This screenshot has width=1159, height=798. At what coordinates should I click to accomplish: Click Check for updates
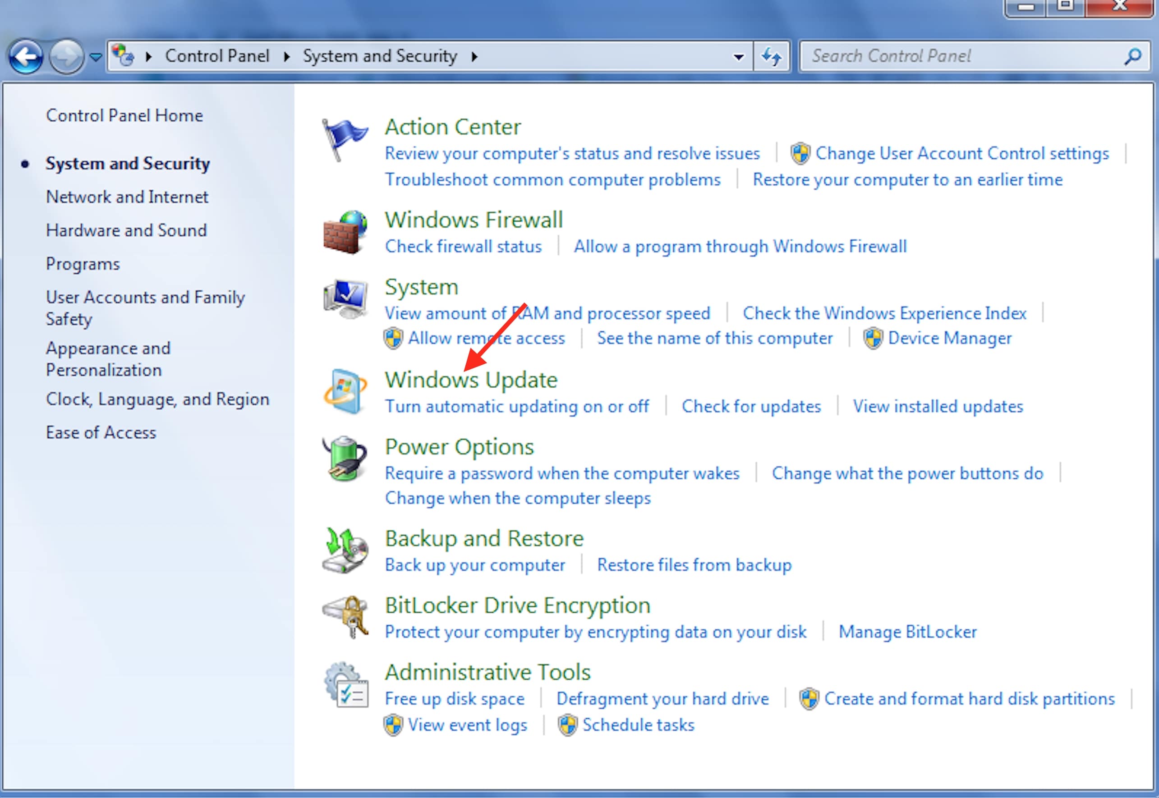click(751, 407)
